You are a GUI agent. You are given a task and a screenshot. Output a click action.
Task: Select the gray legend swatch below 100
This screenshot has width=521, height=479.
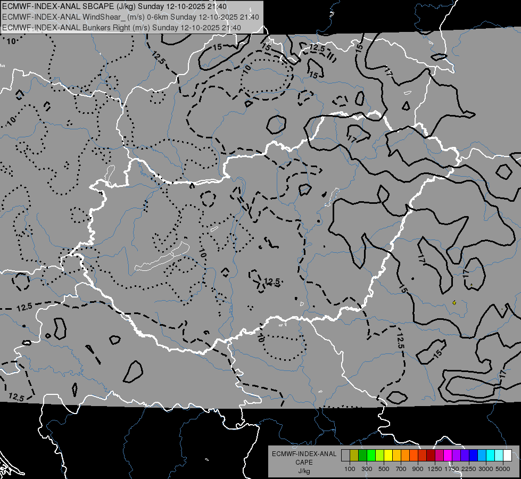[x=345, y=456]
